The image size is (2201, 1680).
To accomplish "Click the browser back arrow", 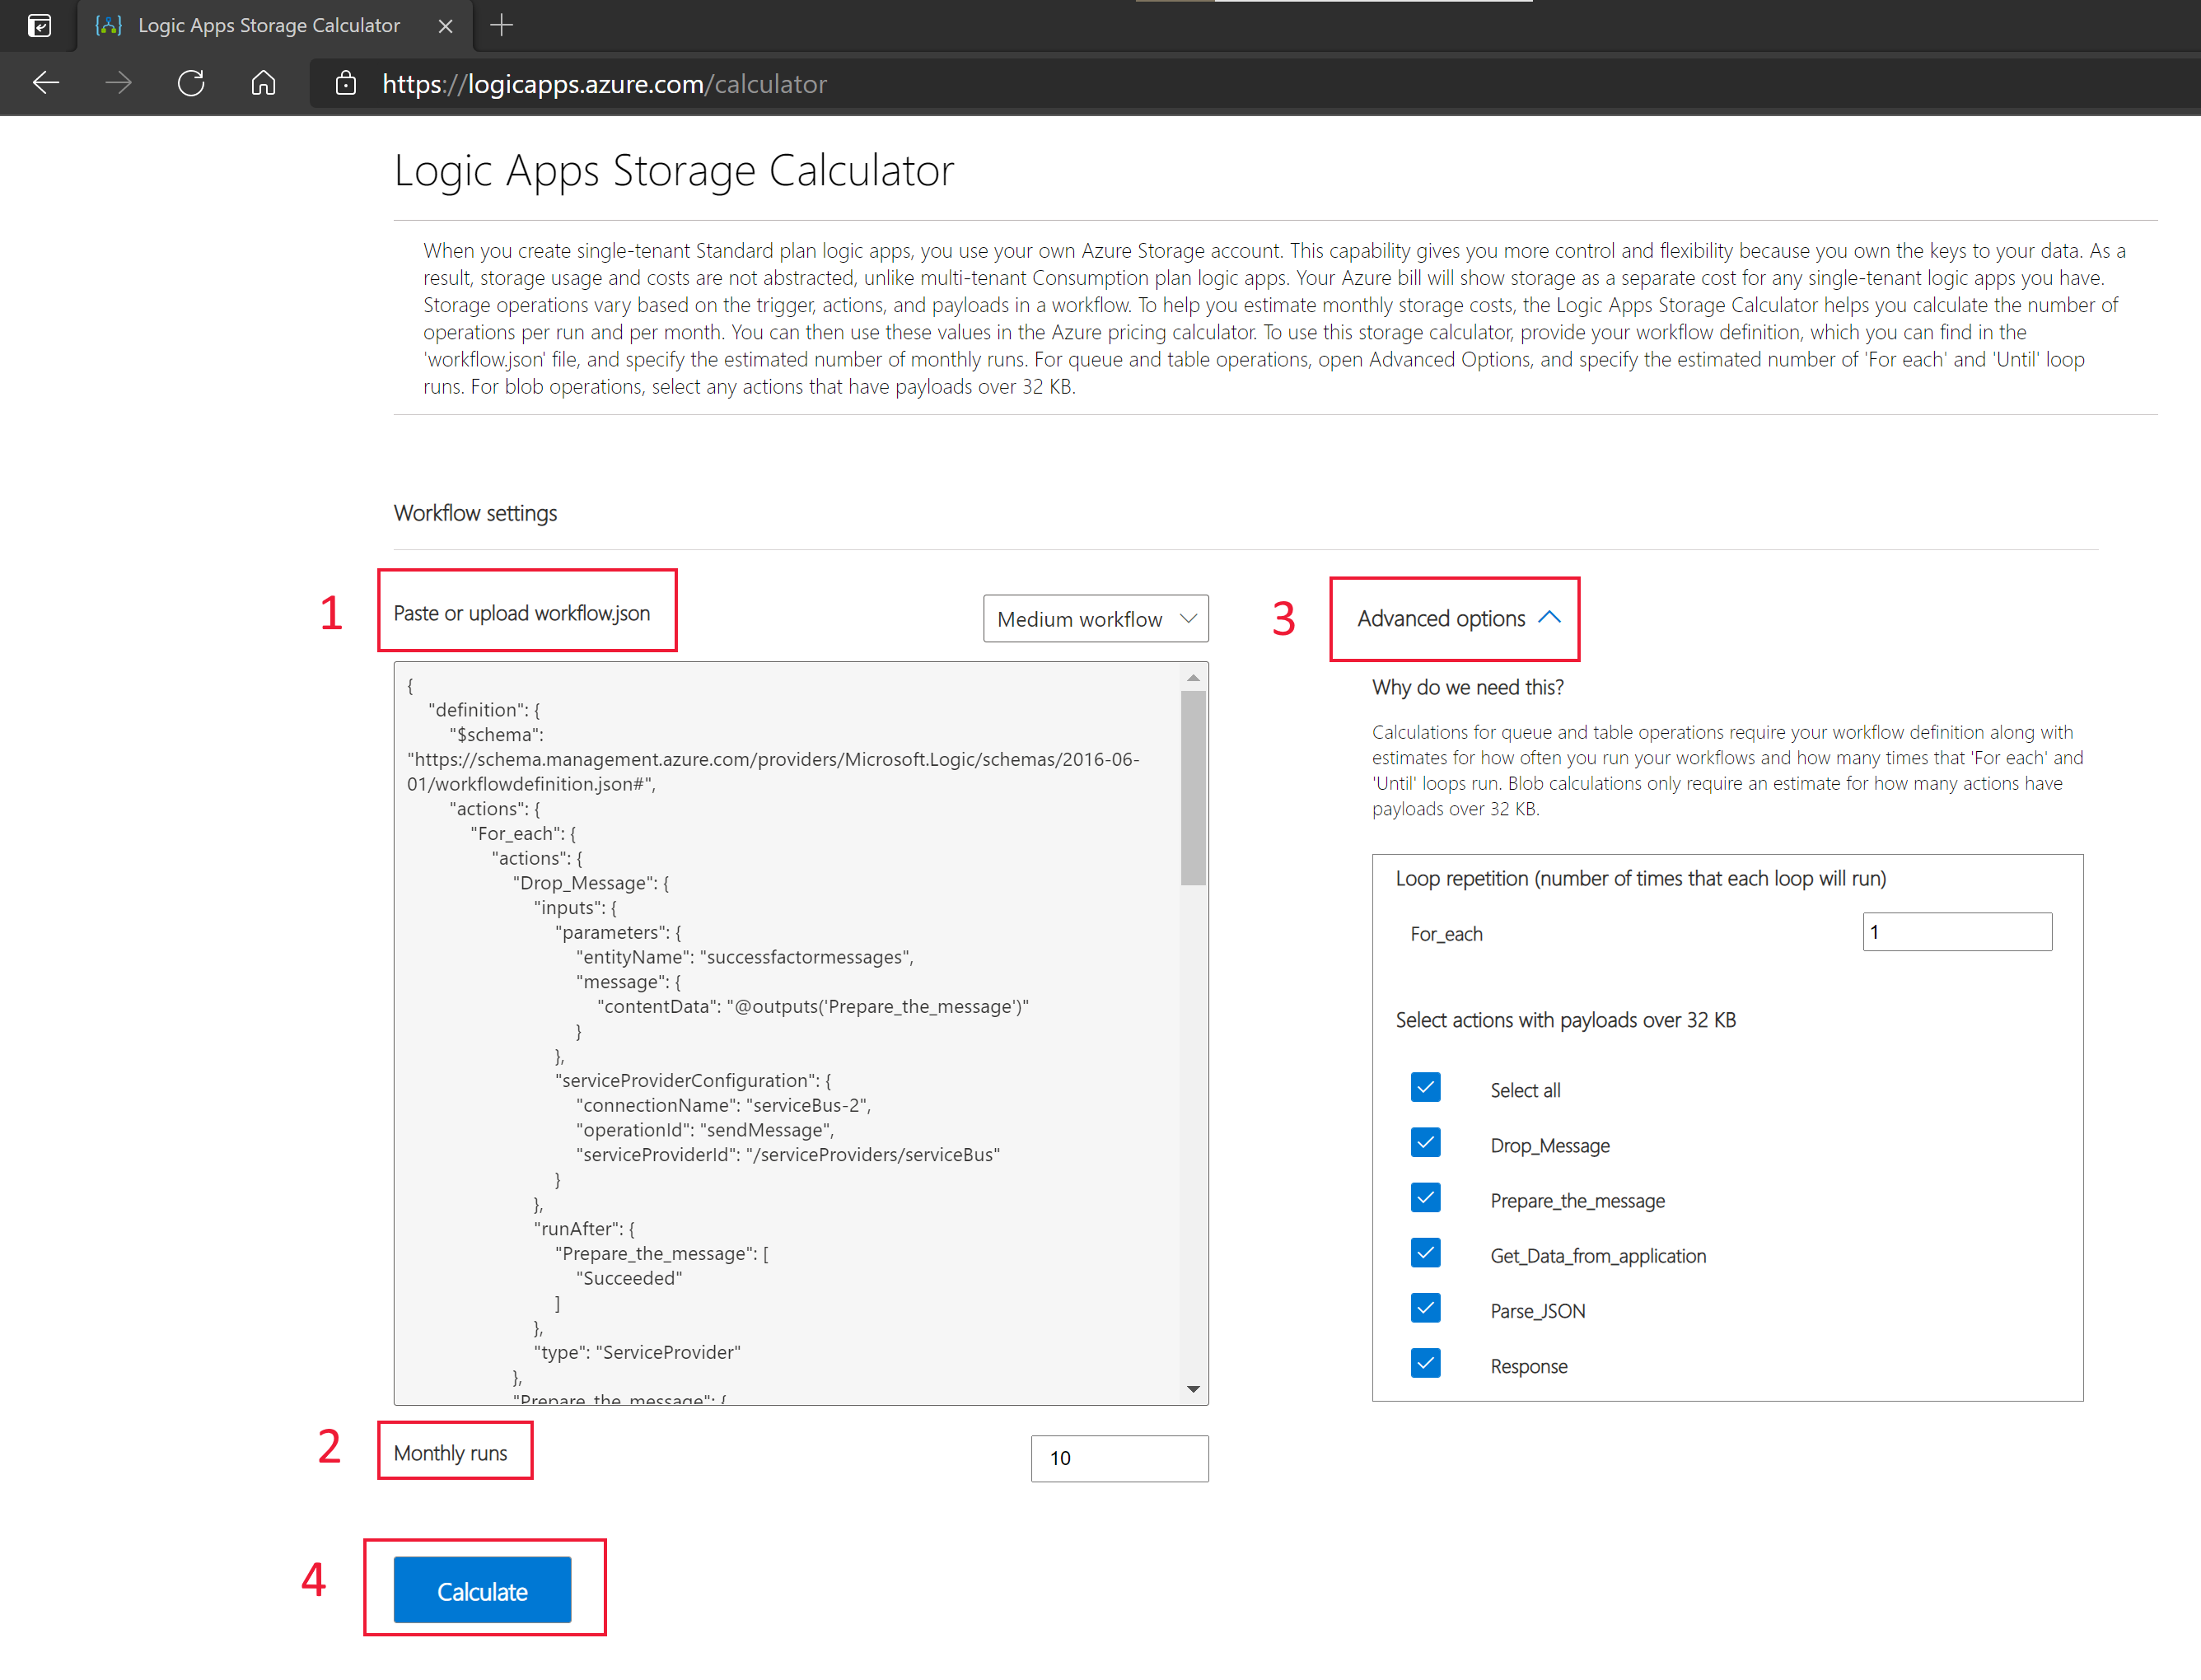I will click(x=46, y=83).
